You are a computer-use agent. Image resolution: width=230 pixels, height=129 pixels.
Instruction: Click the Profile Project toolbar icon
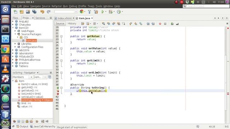pyautogui.click(x=119, y=12)
